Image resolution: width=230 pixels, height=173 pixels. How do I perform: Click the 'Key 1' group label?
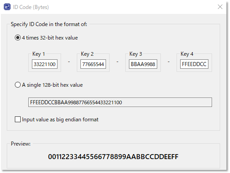click(x=39, y=54)
